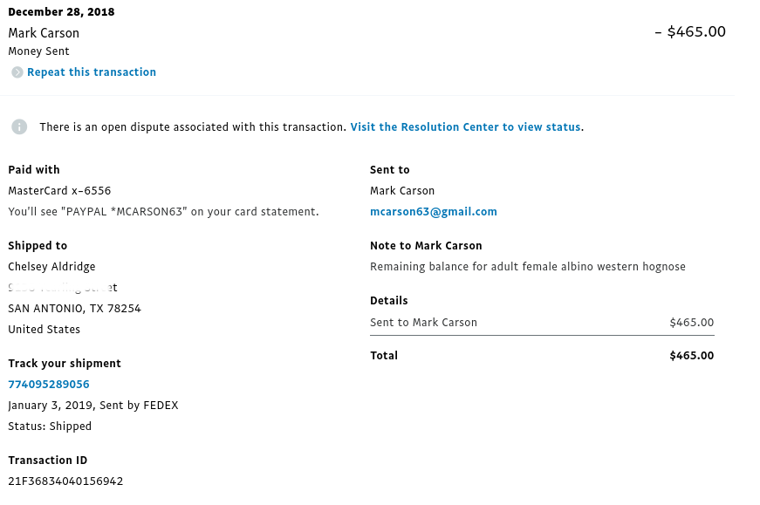The height and width of the screenshot is (505, 760).
Task: Click the Mark Carson name at top
Action: point(44,33)
